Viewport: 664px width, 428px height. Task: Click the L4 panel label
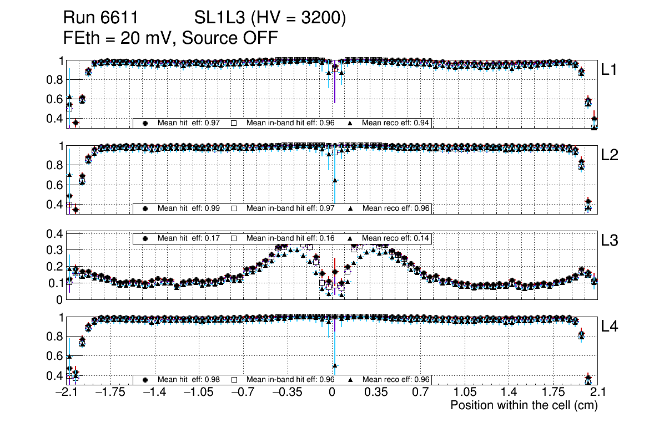tap(610, 327)
